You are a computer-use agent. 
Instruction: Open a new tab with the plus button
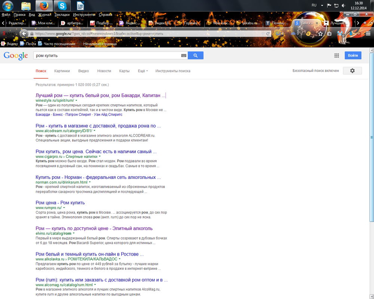point(365,23)
